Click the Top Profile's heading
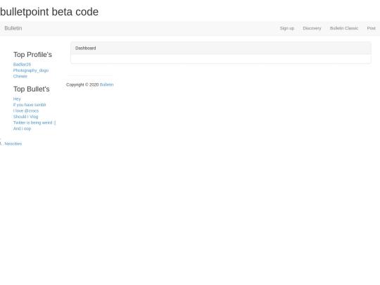 32,54
